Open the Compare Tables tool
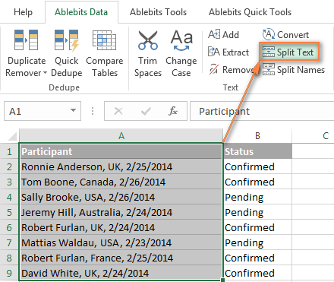Image resolution: width=334 pixels, height=282 pixels. pyautogui.click(x=105, y=53)
